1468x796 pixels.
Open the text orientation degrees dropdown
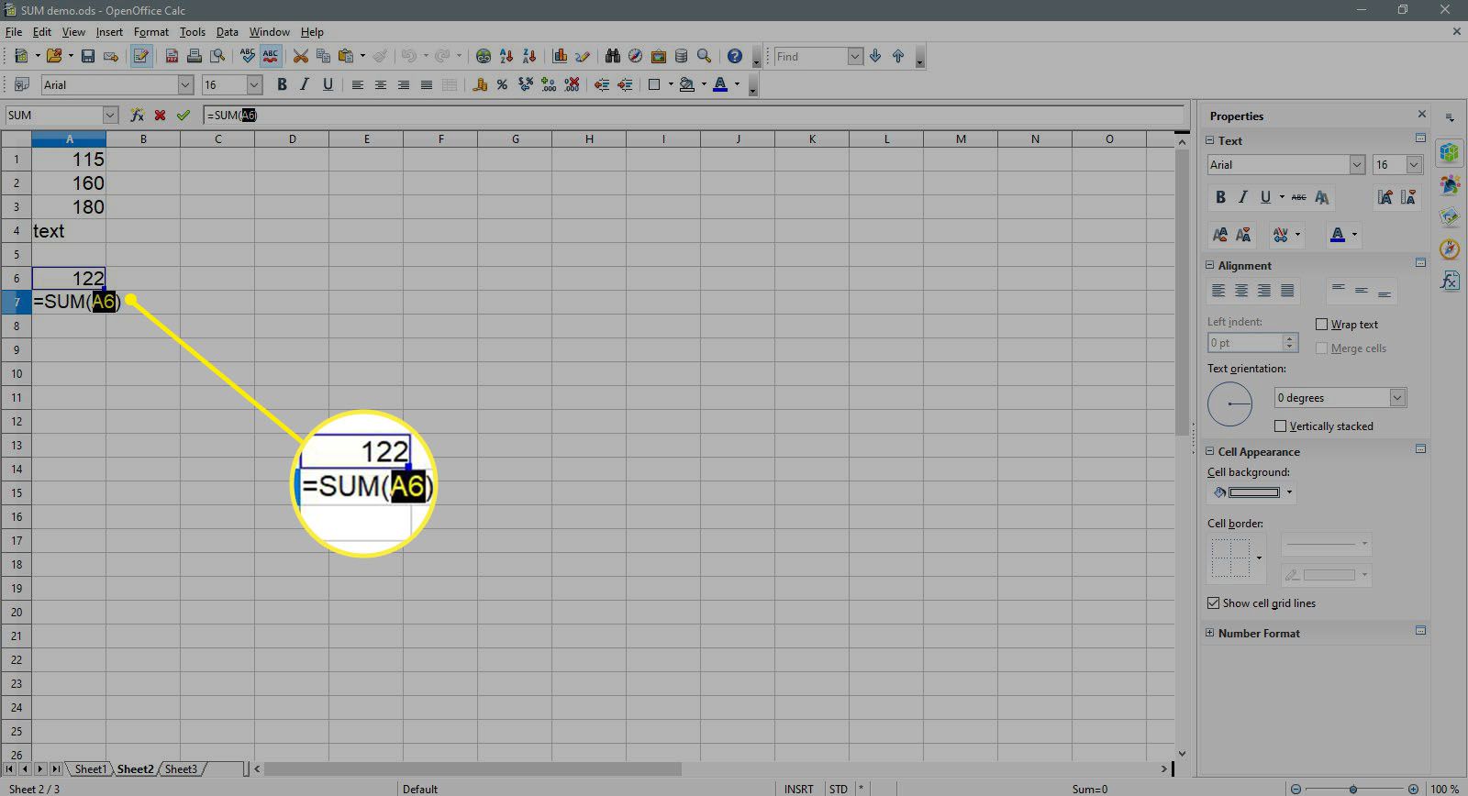point(1397,398)
